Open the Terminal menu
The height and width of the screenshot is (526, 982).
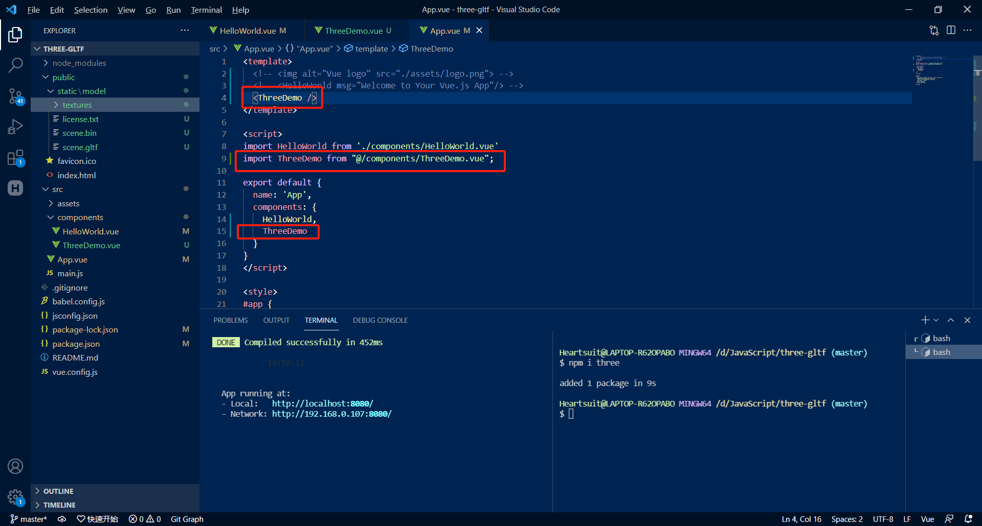tap(206, 10)
